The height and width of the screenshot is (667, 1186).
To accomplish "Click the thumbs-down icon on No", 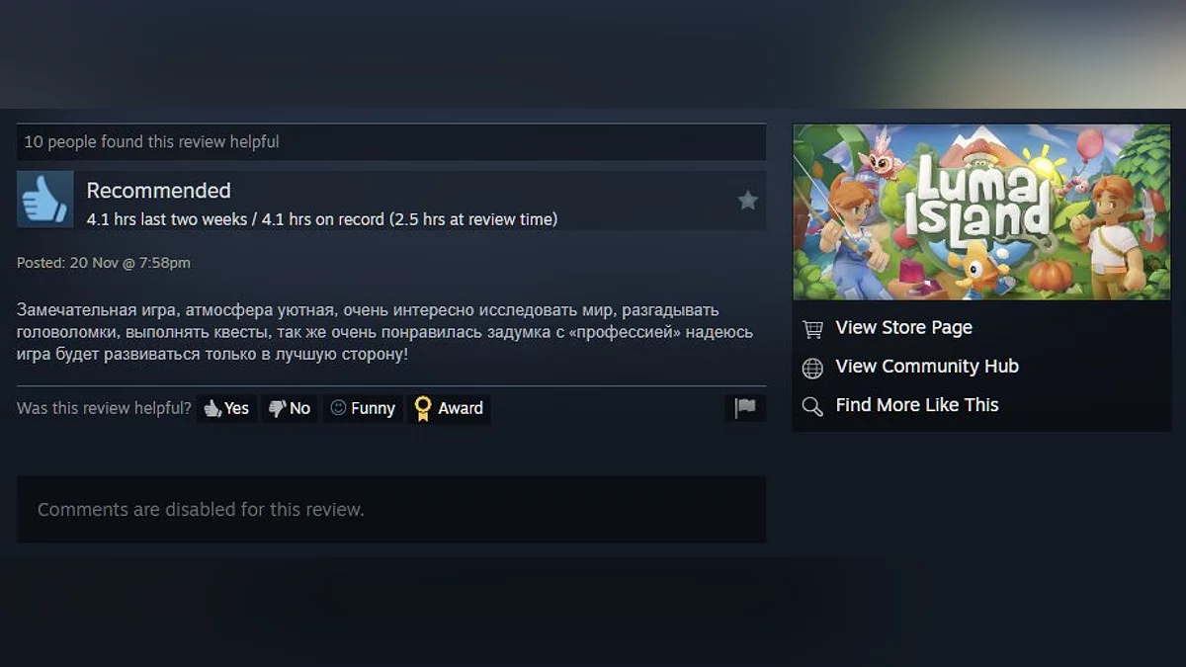I will 277,408.
